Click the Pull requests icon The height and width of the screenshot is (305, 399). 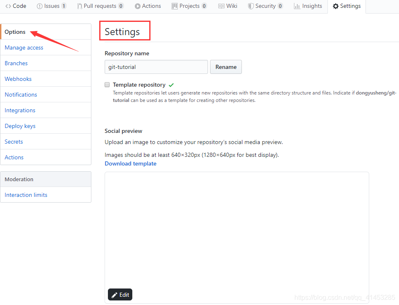(x=79, y=6)
